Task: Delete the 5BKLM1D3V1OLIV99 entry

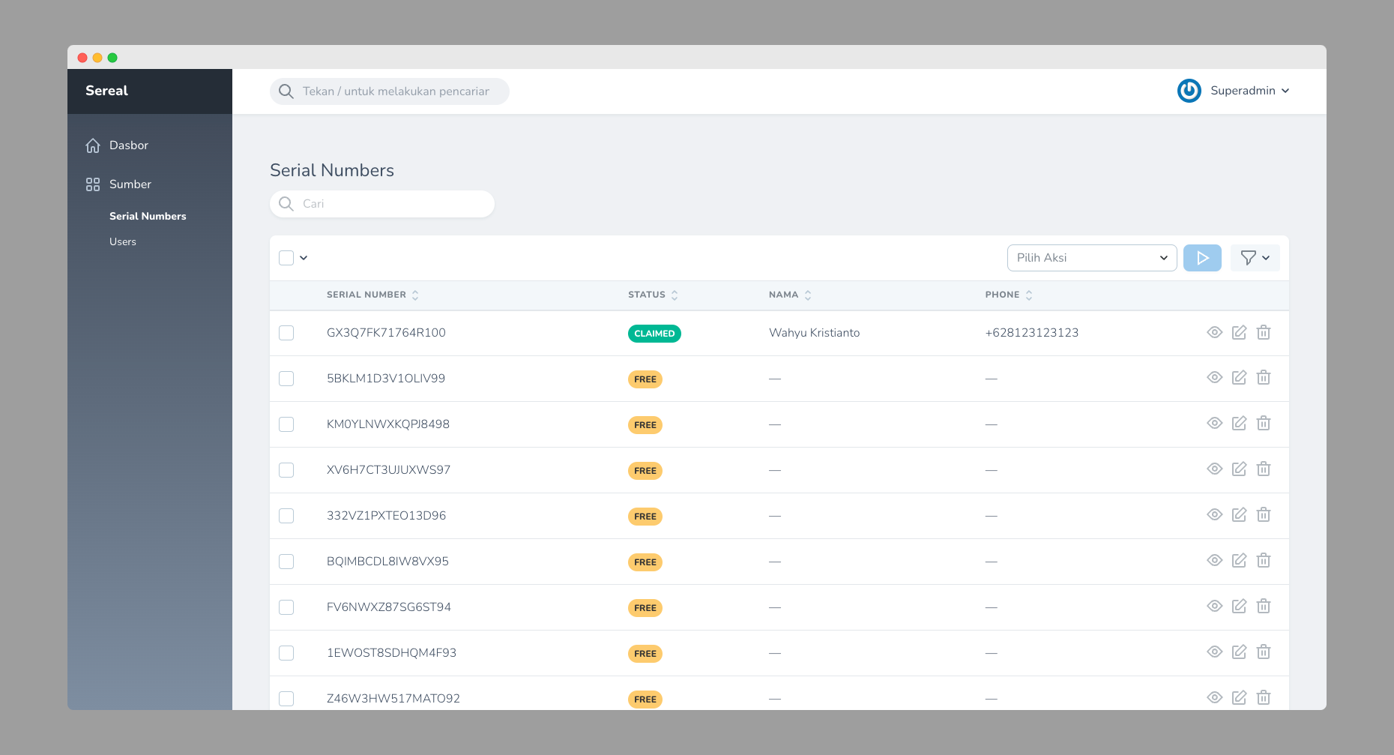Action: (1264, 377)
